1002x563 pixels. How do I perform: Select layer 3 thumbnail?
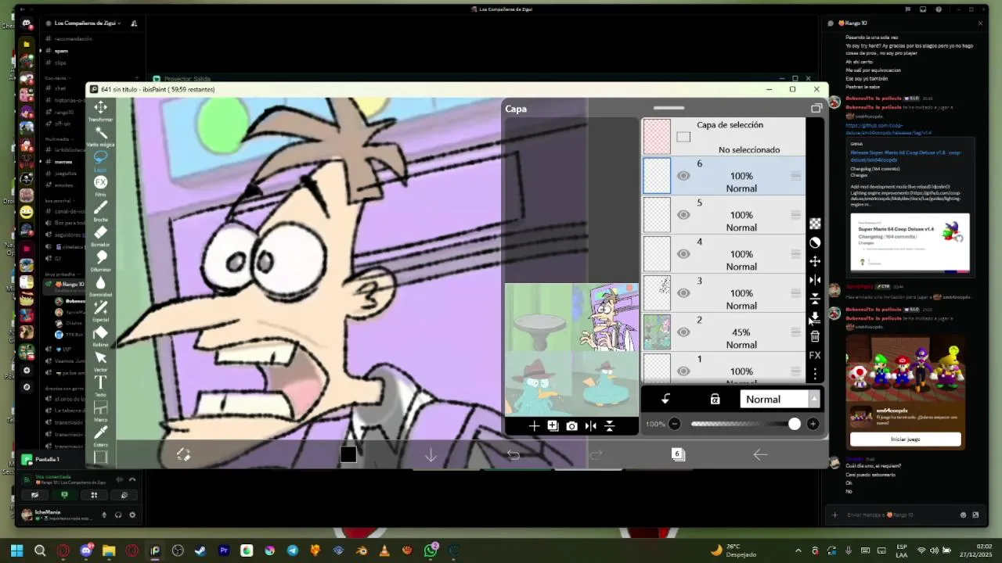[x=657, y=293]
